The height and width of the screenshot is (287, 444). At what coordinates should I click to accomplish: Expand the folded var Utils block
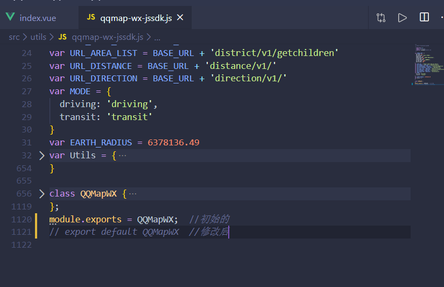click(x=41, y=156)
